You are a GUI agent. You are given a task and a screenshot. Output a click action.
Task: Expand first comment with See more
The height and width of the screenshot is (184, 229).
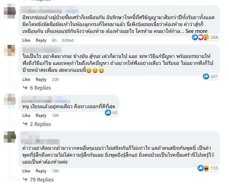tap(196, 31)
